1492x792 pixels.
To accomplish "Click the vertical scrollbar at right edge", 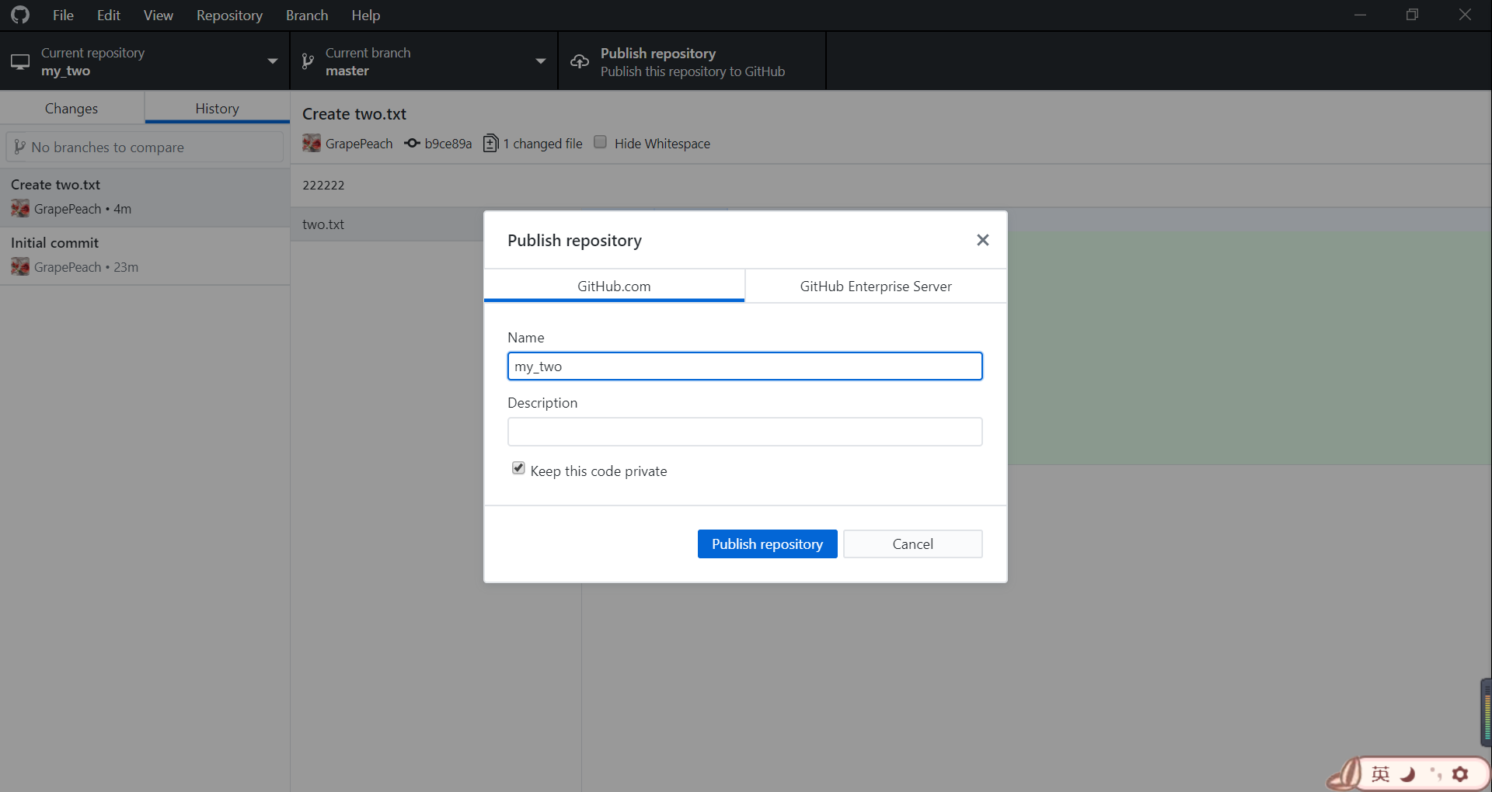I will click(1486, 712).
